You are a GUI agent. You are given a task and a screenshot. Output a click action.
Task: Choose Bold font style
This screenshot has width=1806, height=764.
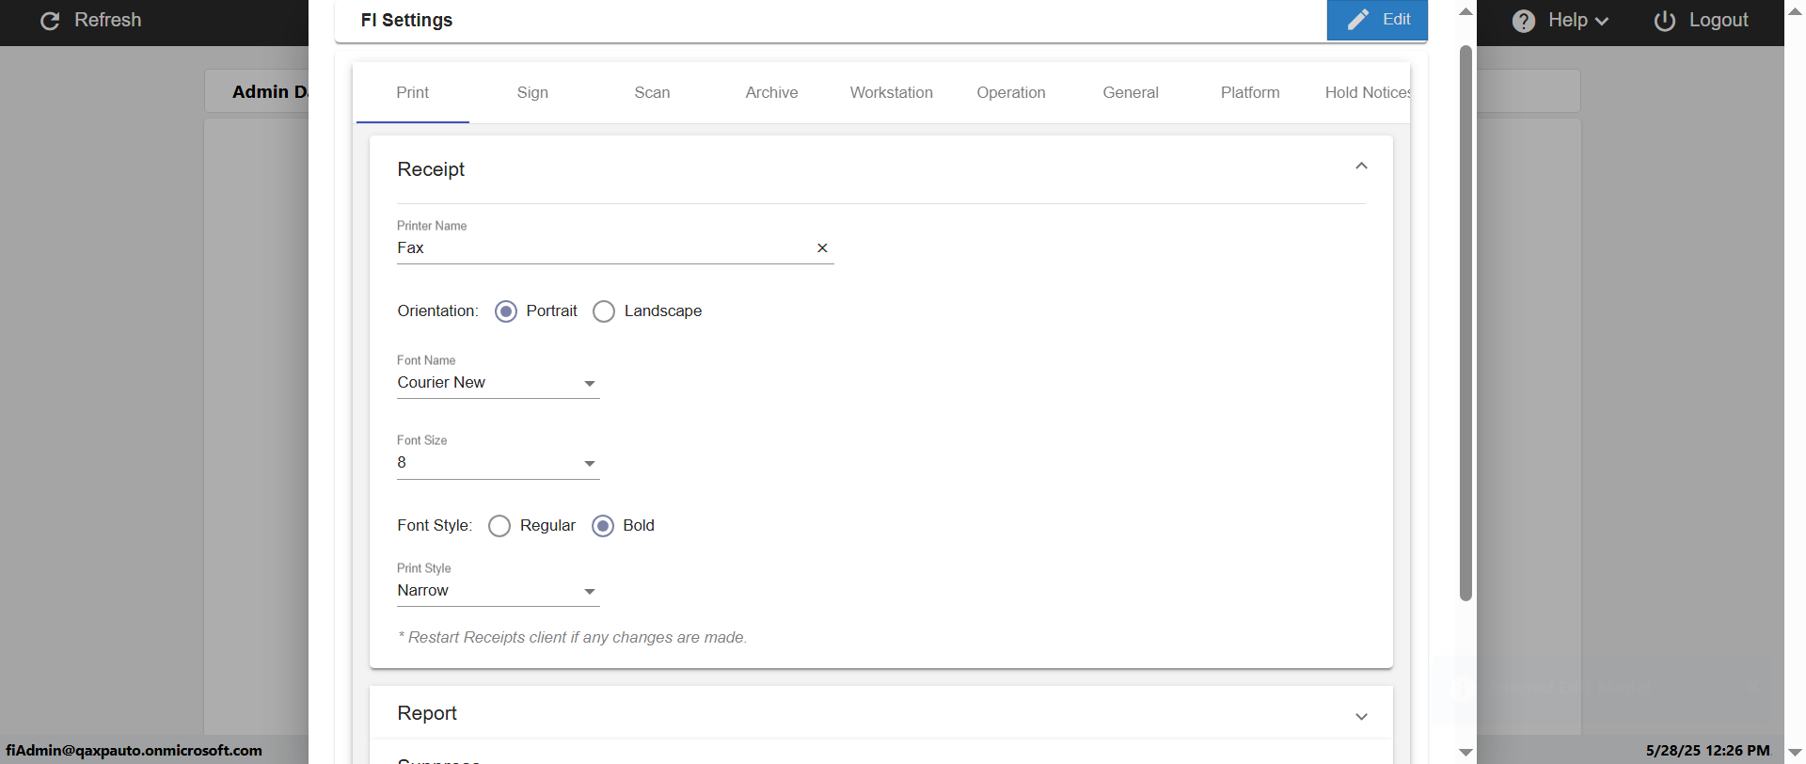[603, 526]
